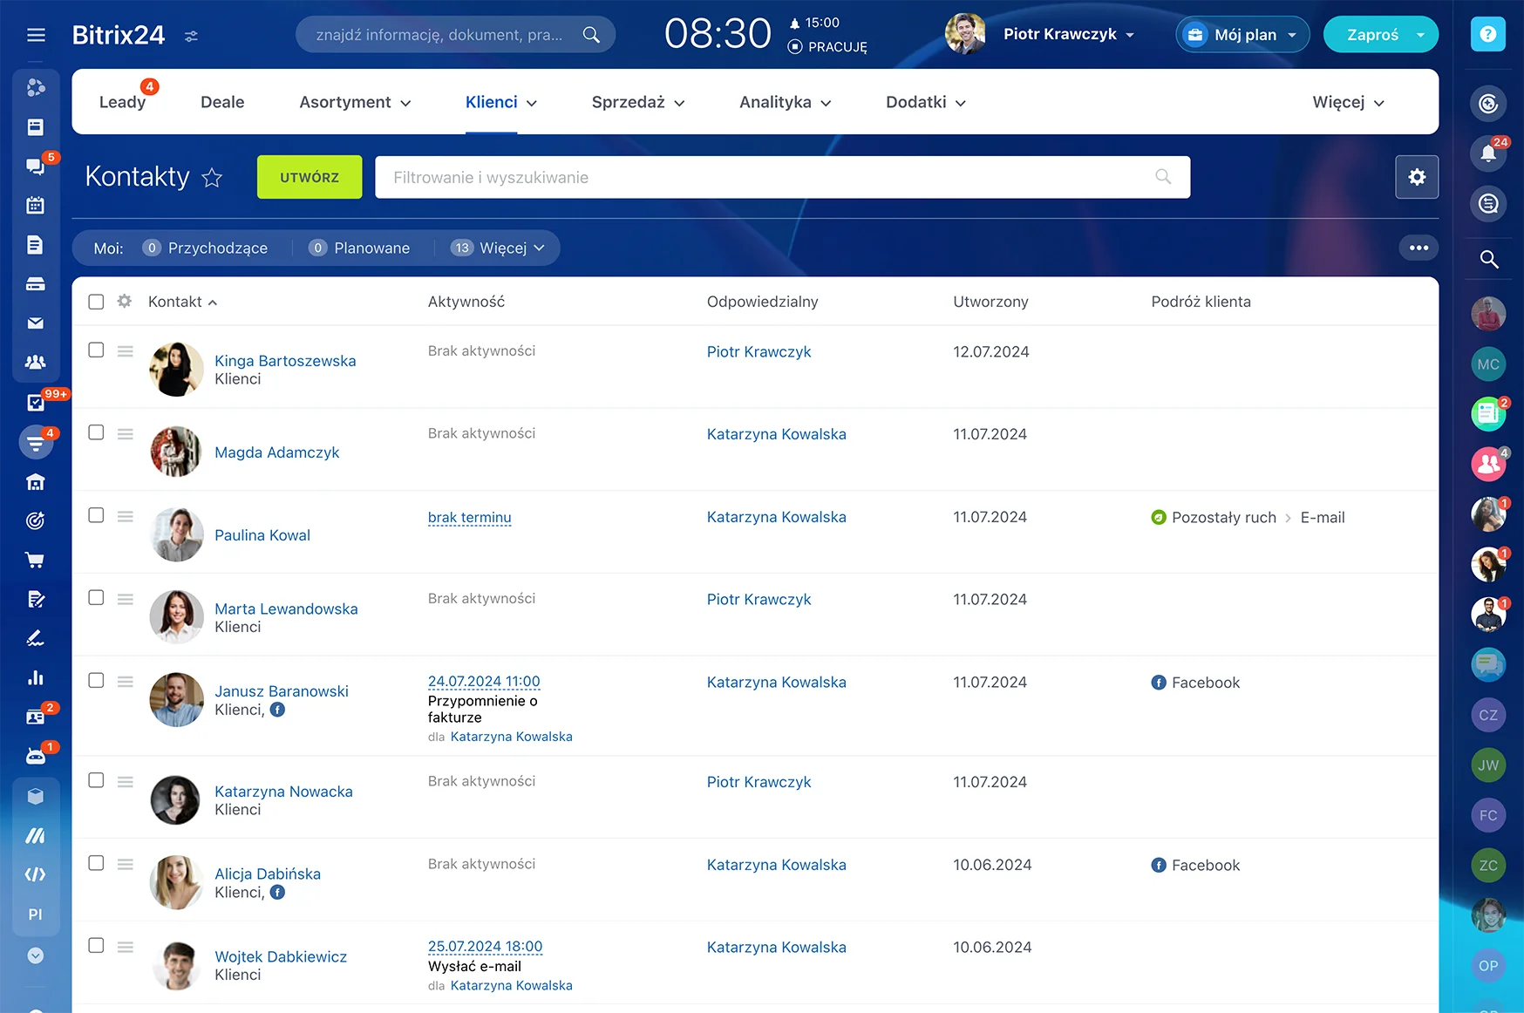Open the CRM funnel icon with badge 4
Viewport: 1524px width, 1013px height.
coord(36,442)
